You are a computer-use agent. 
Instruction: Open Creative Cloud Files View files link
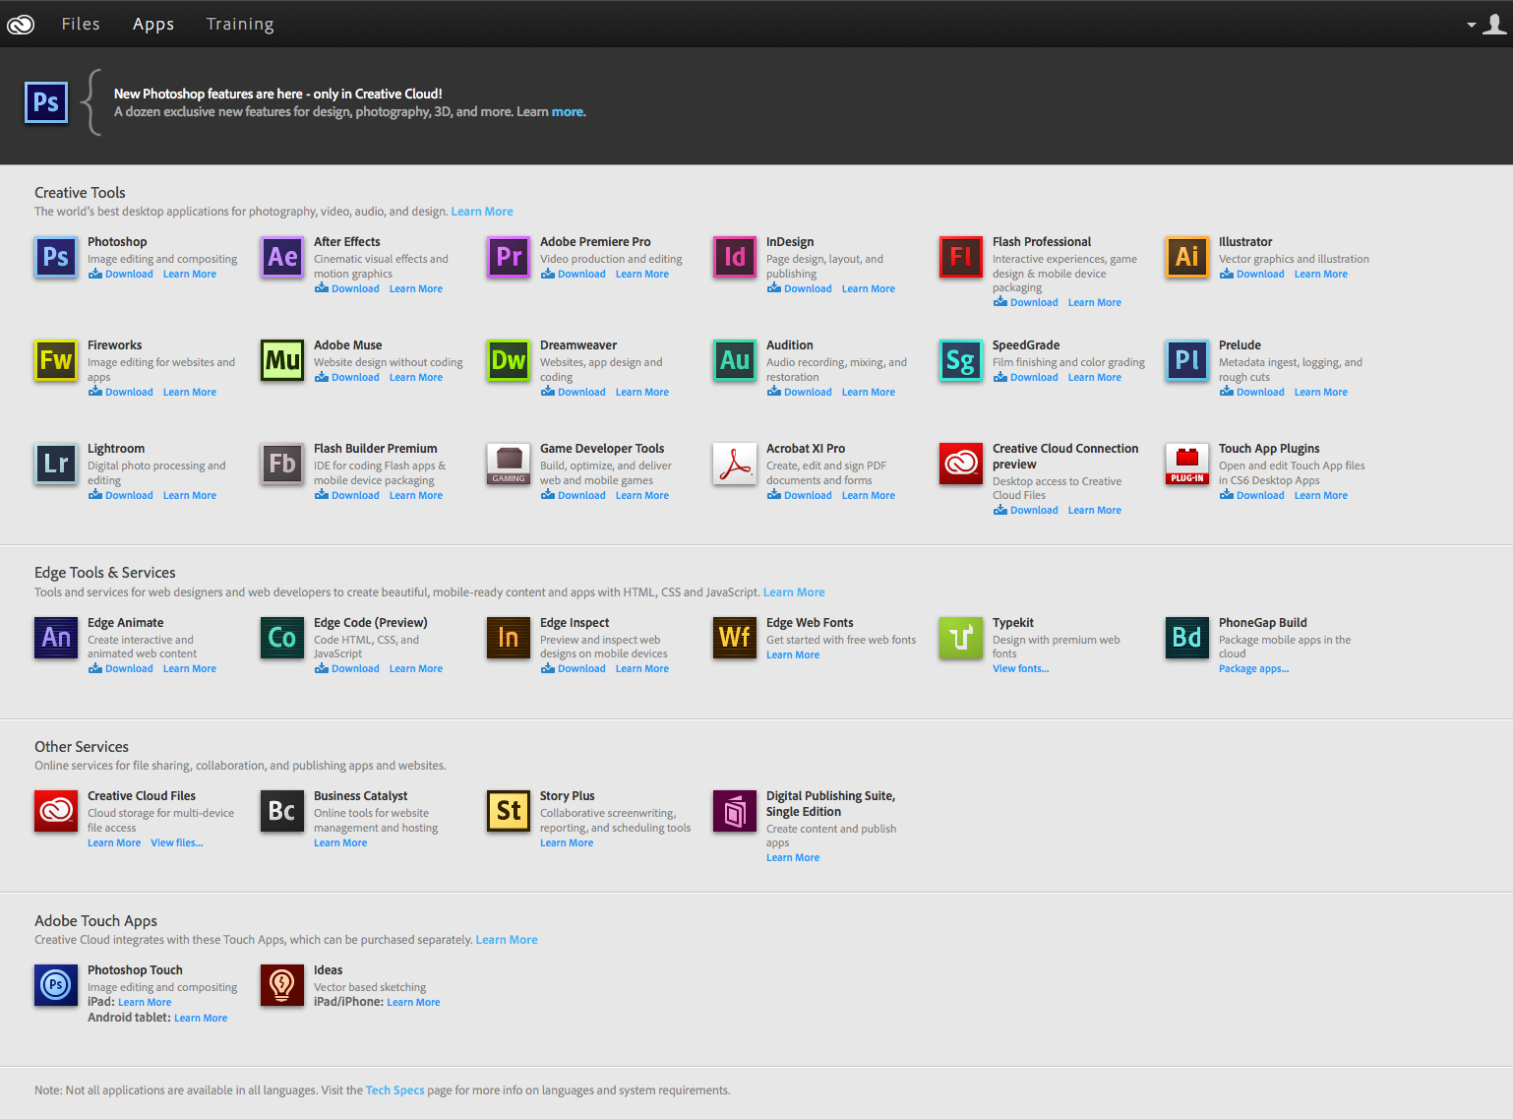[177, 843]
